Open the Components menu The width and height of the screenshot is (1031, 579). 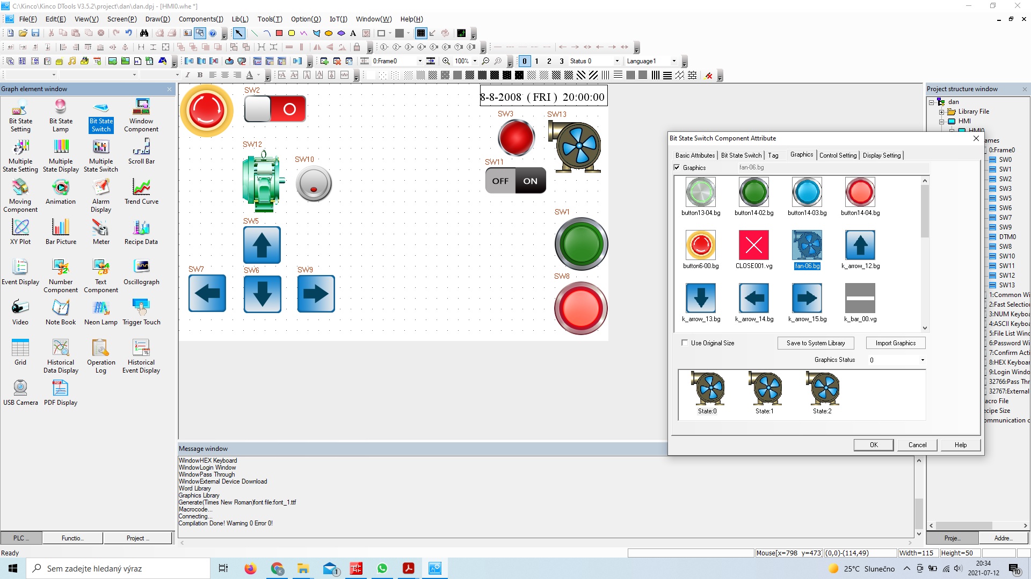201,19
